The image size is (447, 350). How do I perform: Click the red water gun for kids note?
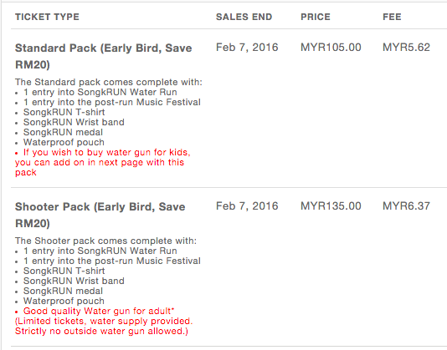coord(103,162)
